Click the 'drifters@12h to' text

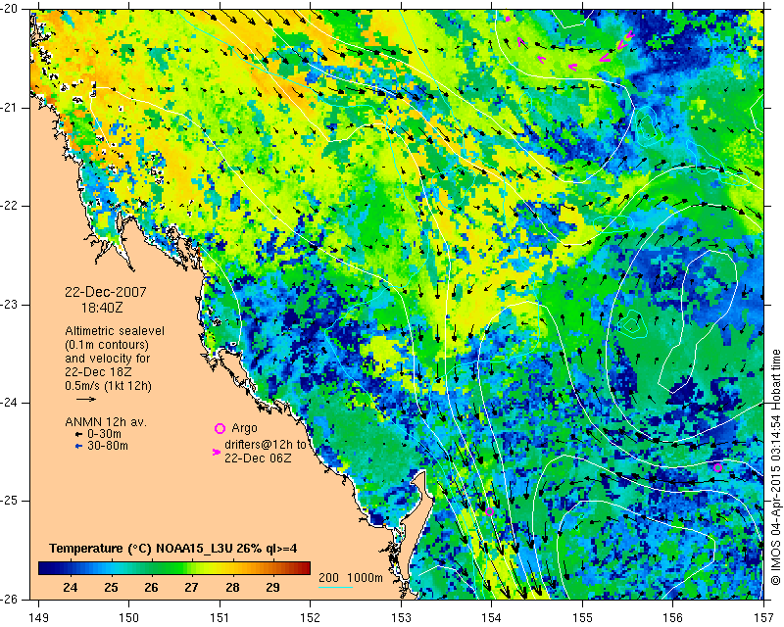265,445
